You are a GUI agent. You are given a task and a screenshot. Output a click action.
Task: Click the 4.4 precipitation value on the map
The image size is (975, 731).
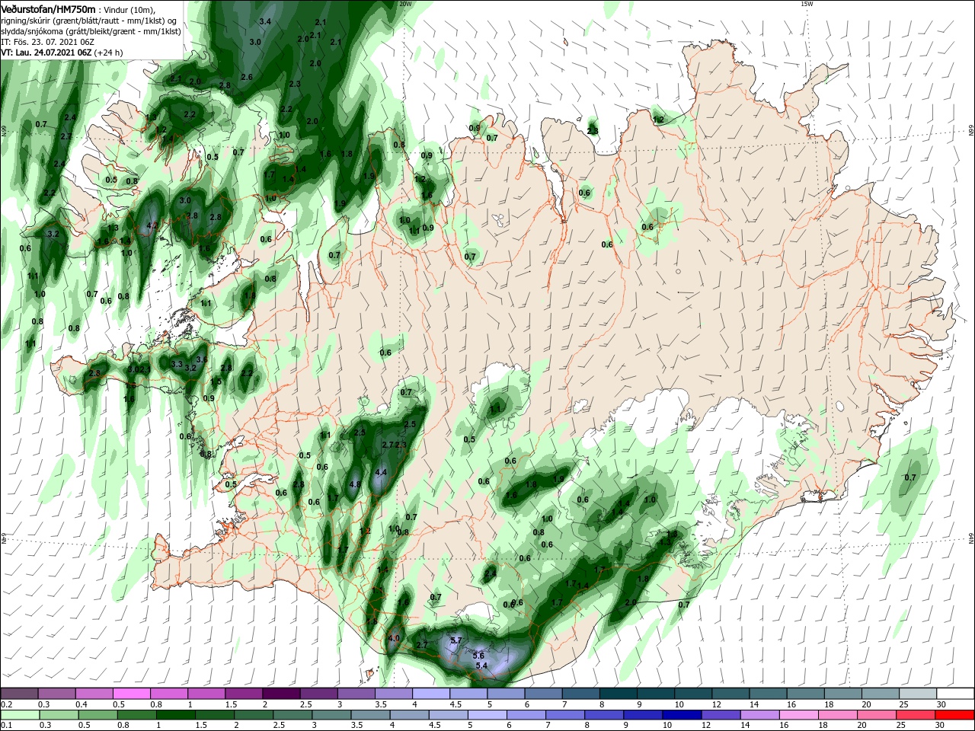(382, 472)
